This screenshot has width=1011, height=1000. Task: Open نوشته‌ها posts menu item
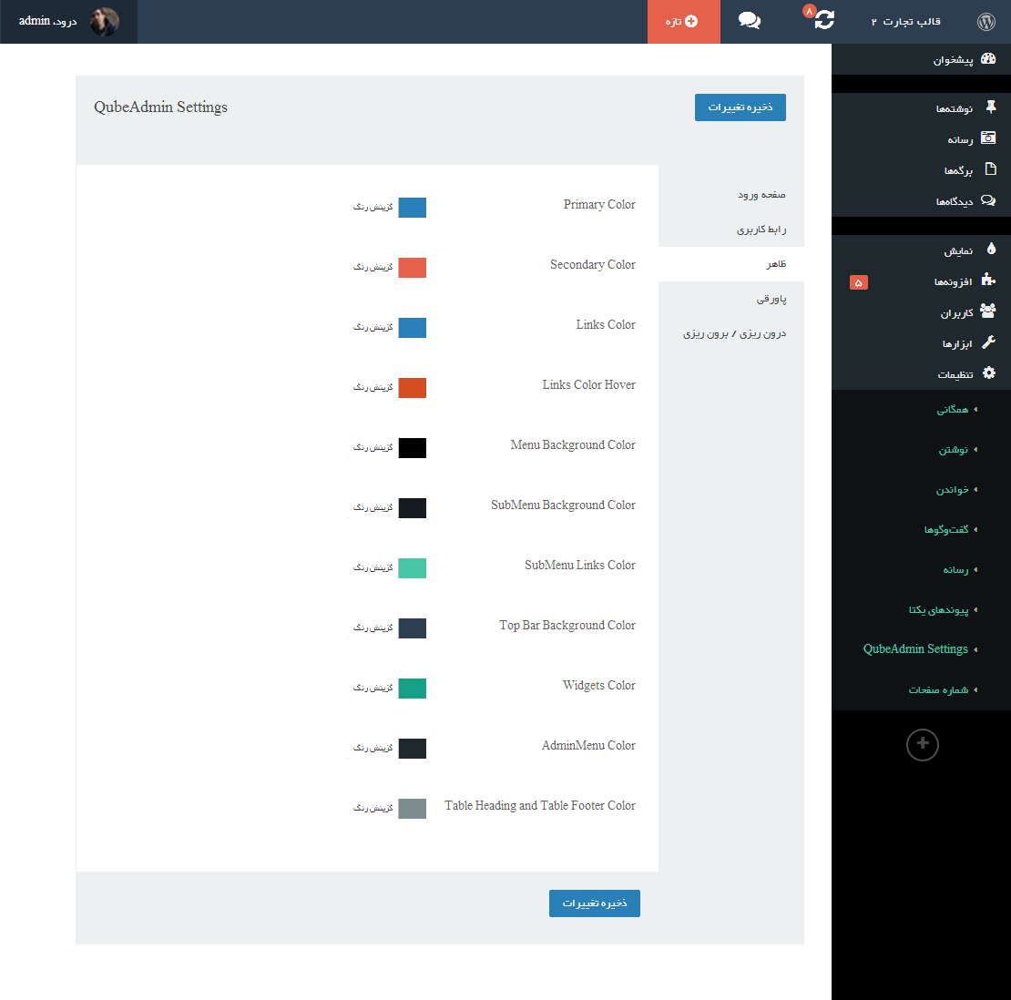(921, 108)
